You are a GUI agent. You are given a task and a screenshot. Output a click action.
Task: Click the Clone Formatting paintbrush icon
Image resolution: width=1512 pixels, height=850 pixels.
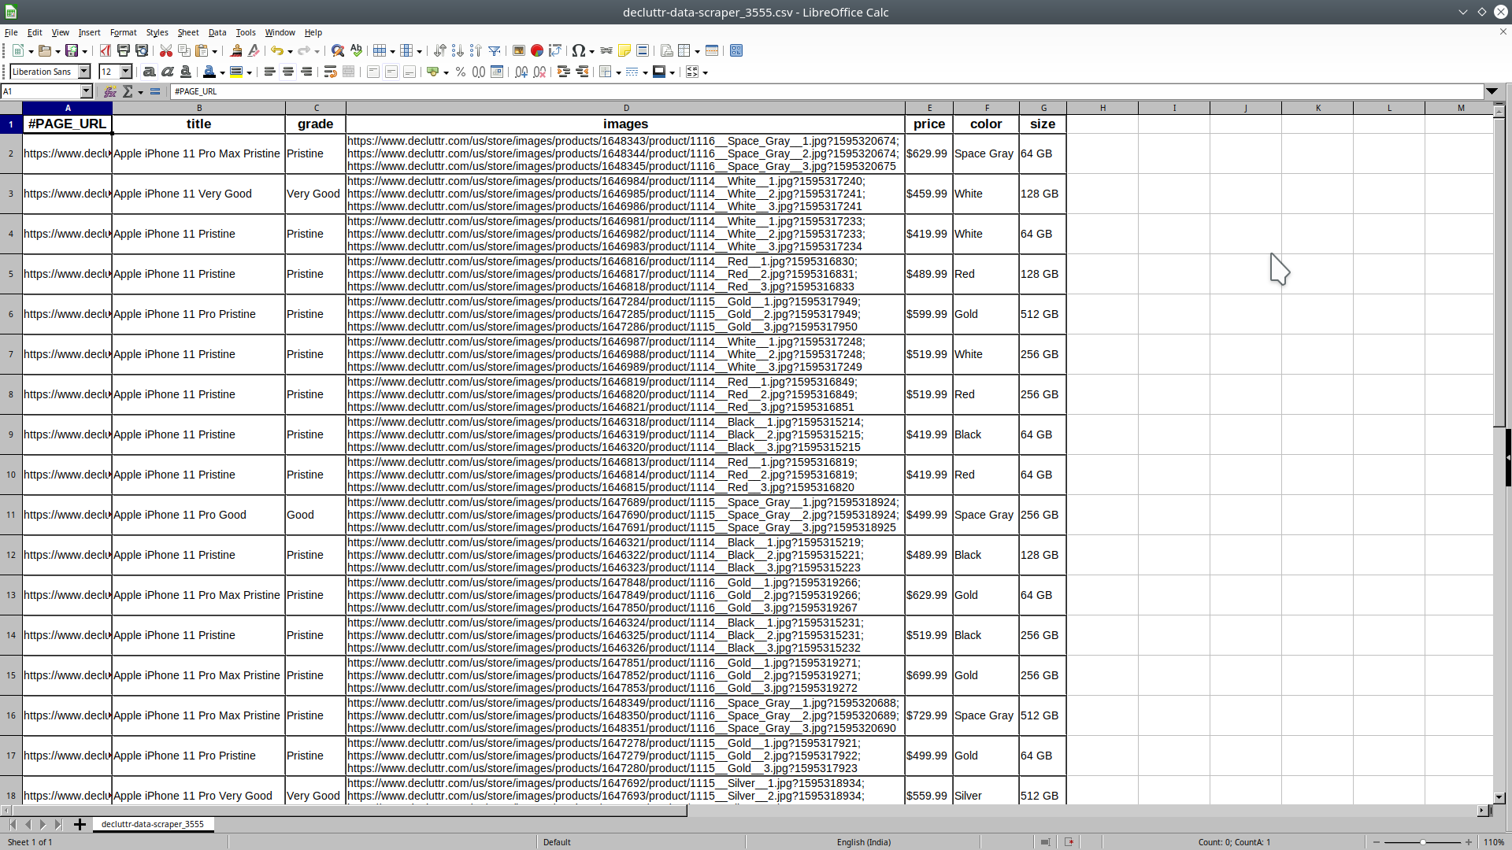(x=235, y=50)
